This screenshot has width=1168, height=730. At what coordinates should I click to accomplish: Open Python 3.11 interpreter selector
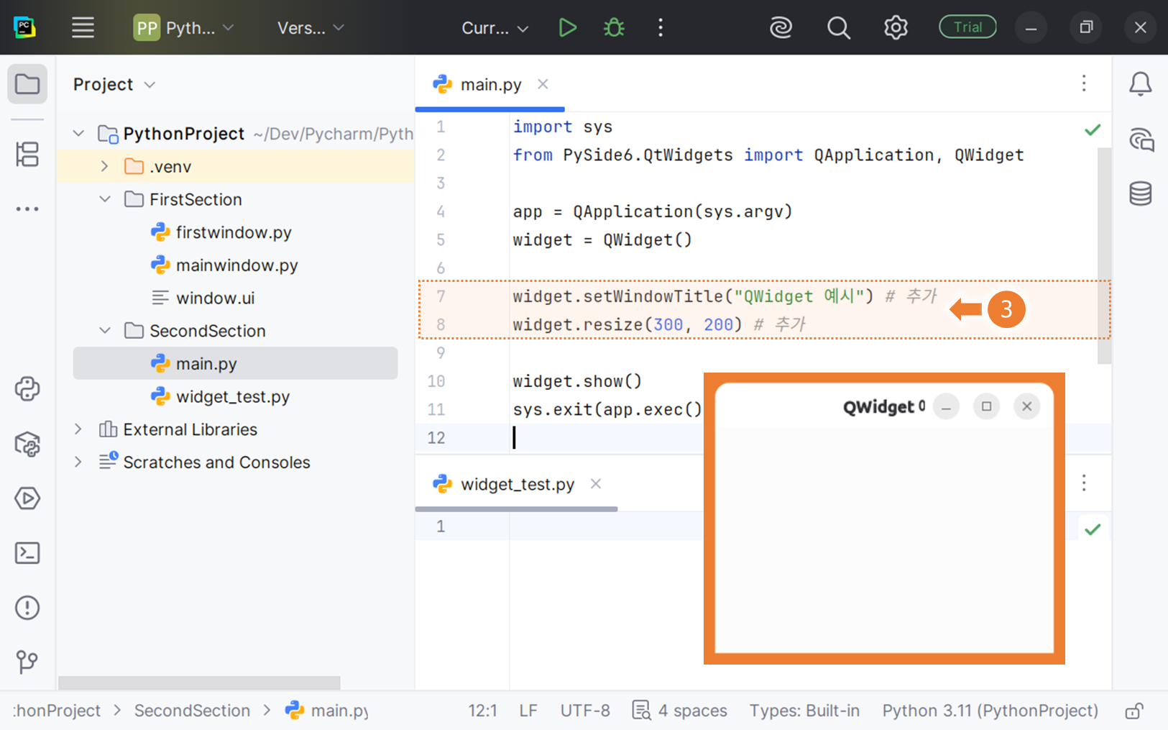pos(990,711)
